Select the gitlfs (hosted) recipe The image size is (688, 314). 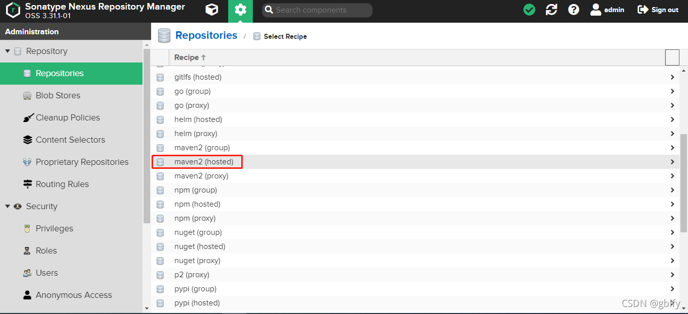click(x=416, y=77)
